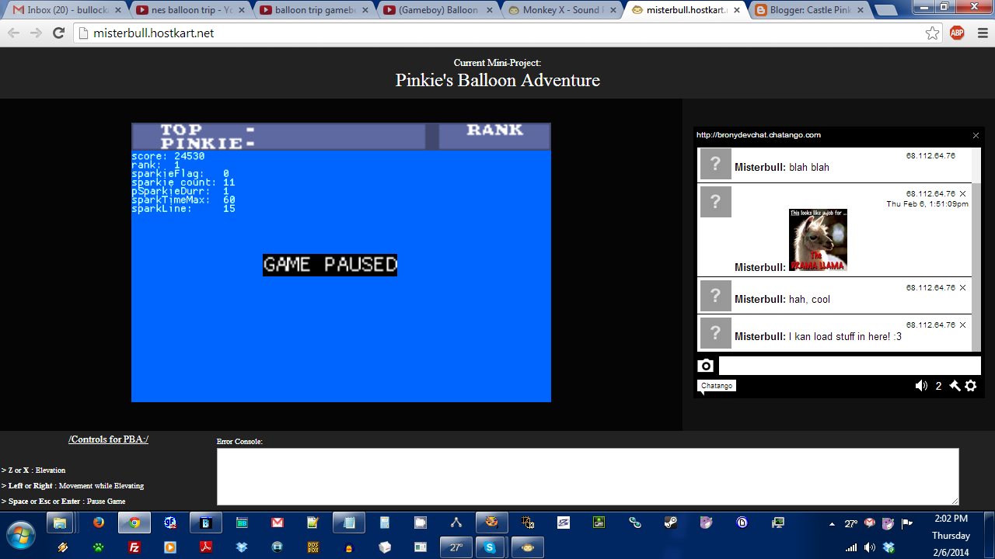Open FileZilla from the taskbar
Image resolution: width=995 pixels, height=559 pixels.
pos(134,547)
